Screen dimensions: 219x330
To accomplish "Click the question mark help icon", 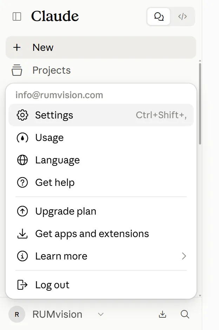I will click(x=22, y=182).
